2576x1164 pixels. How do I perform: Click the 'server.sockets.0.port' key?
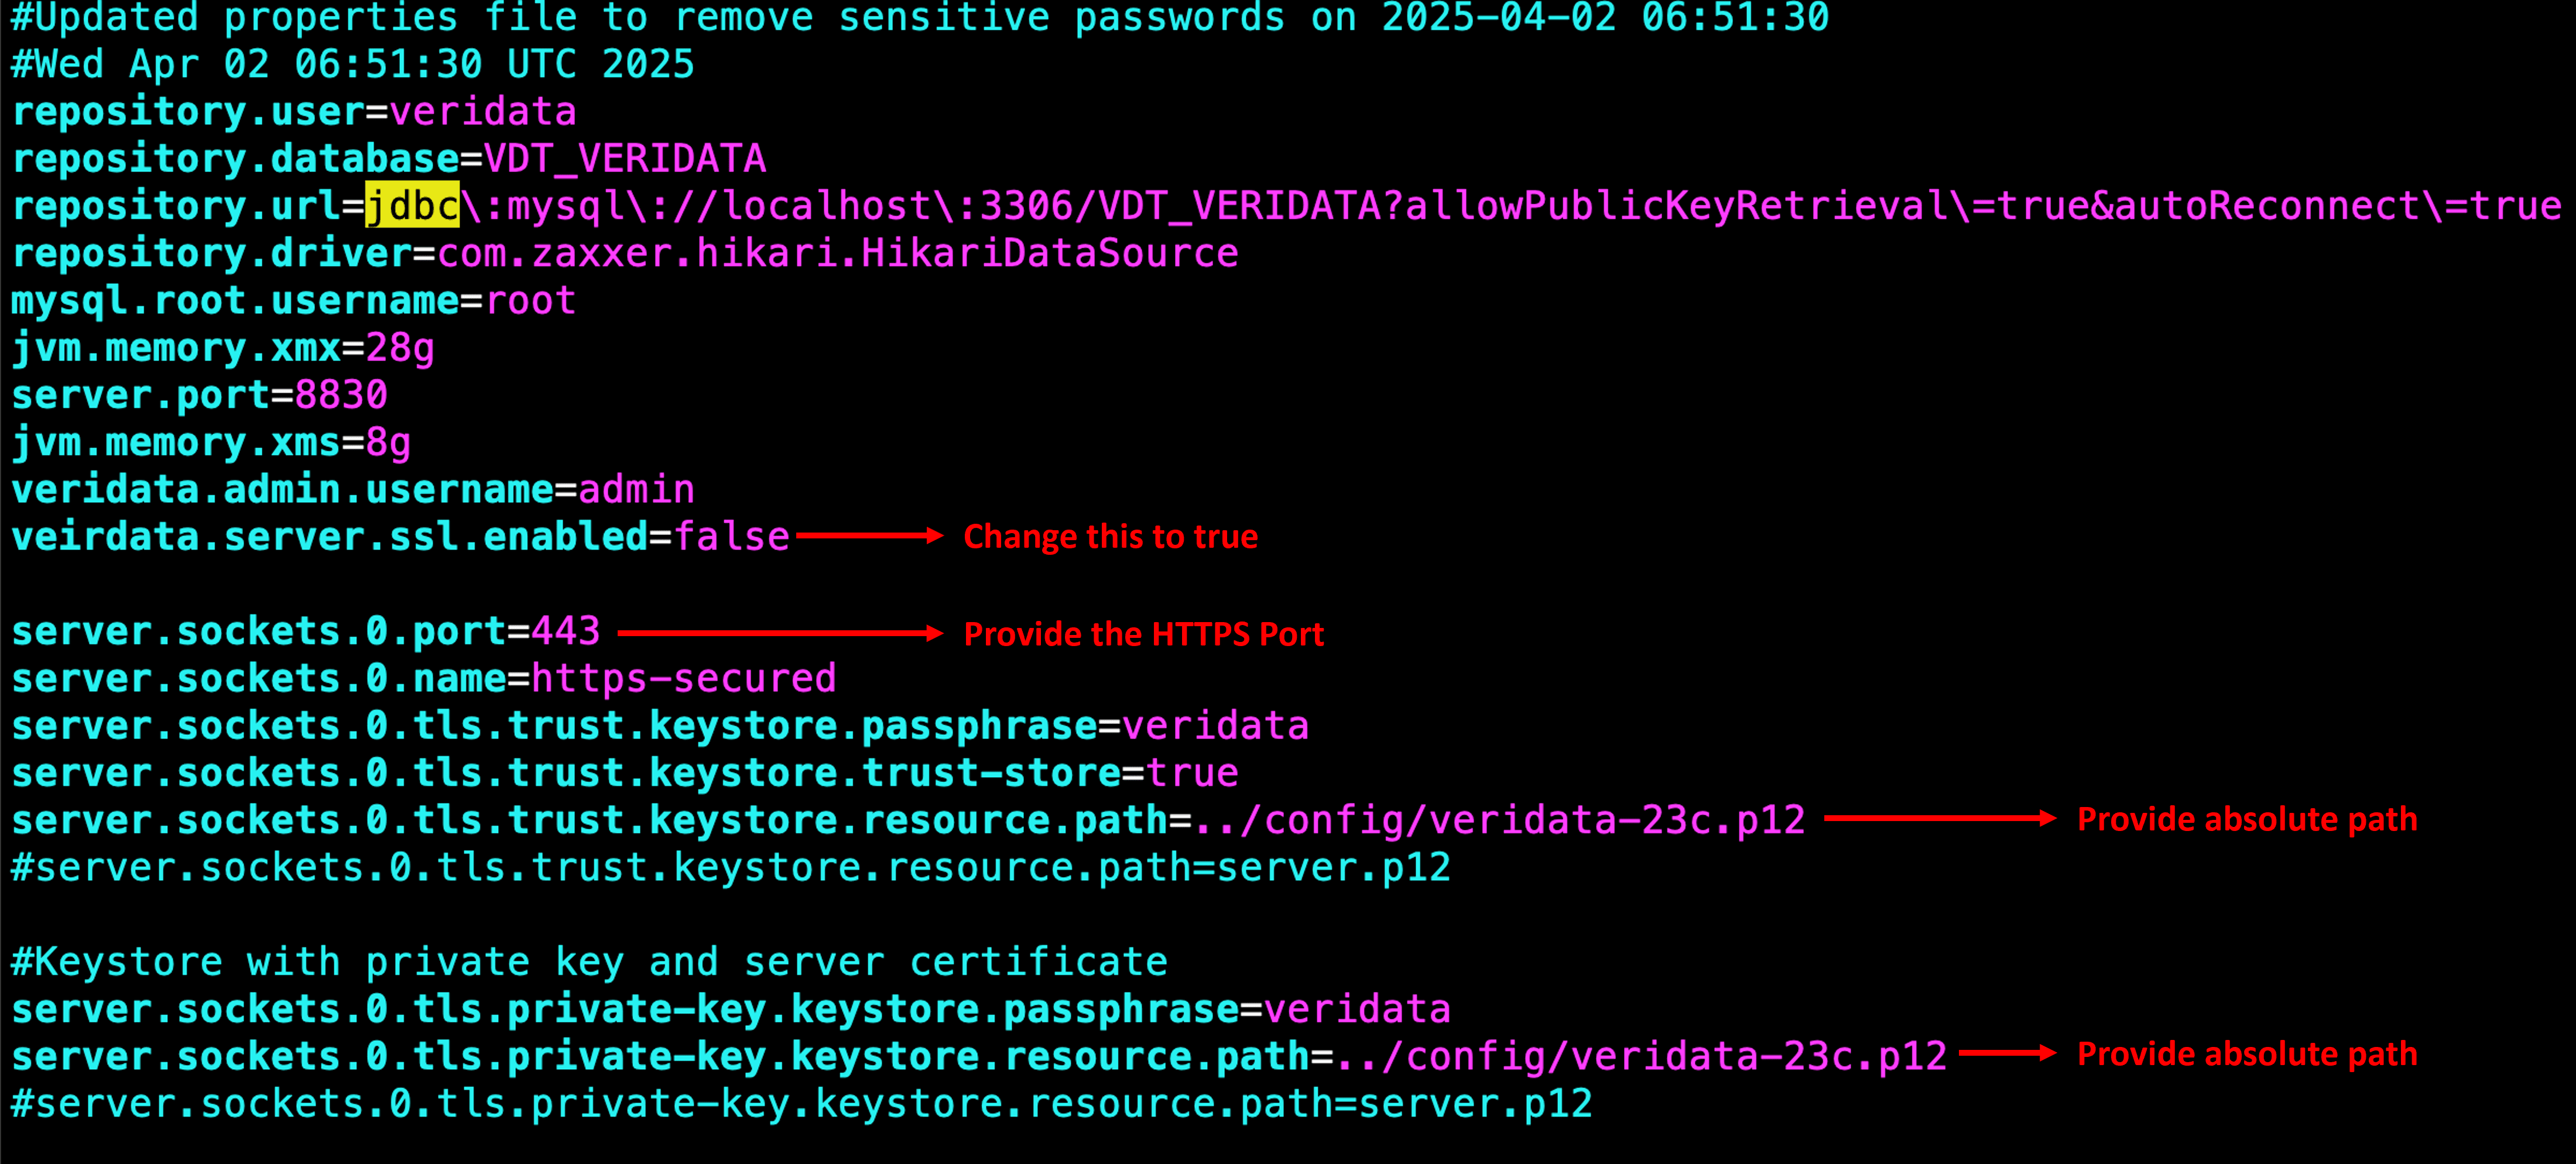click(x=259, y=632)
